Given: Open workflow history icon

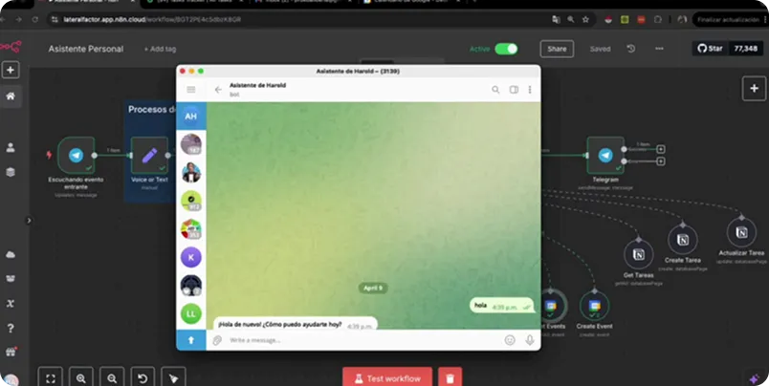Looking at the screenshot, I should click(631, 49).
